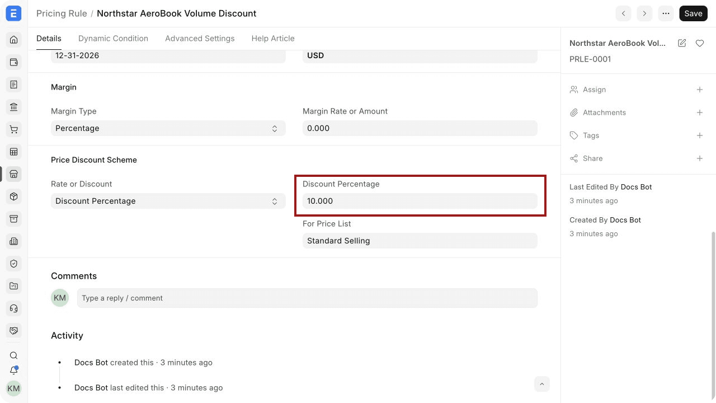Switch to the Dynamic Condition tab
716x403 pixels.
[x=113, y=39]
